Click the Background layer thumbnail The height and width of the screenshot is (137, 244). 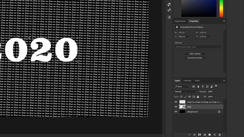point(182,112)
